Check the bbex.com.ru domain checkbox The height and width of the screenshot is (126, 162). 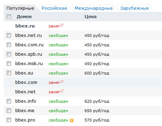pos(9,45)
